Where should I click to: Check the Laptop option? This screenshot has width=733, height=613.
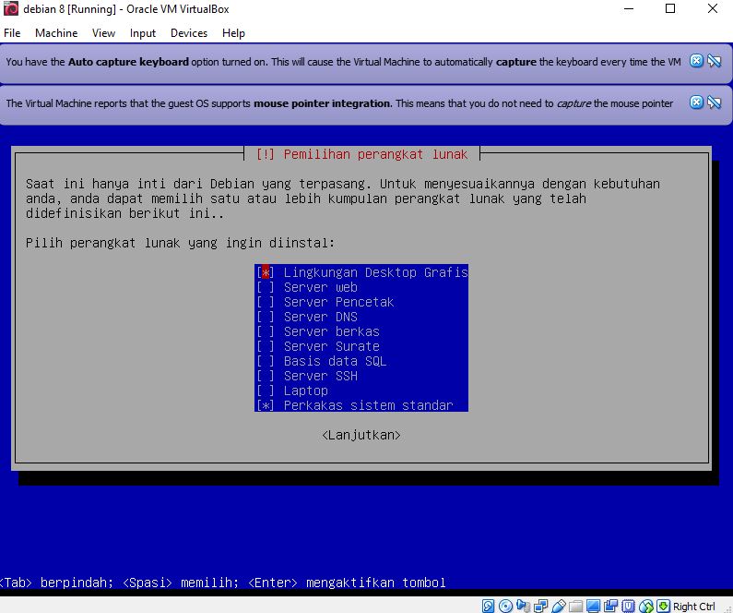tap(361, 391)
